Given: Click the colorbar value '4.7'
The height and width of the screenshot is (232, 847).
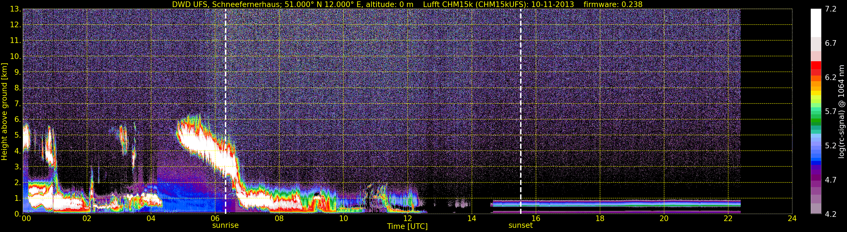Looking at the screenshot, I should pos(831,180).
